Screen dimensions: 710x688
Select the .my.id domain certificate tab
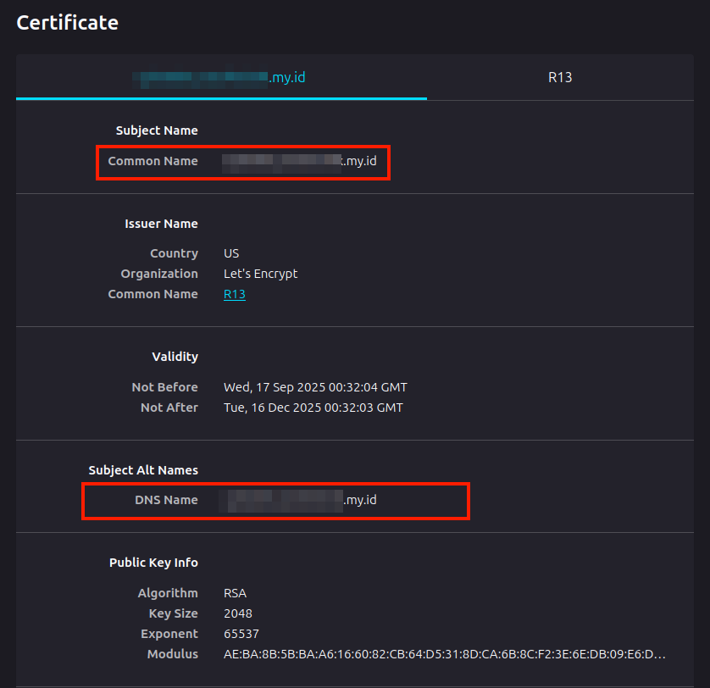[x=221, y=77]
